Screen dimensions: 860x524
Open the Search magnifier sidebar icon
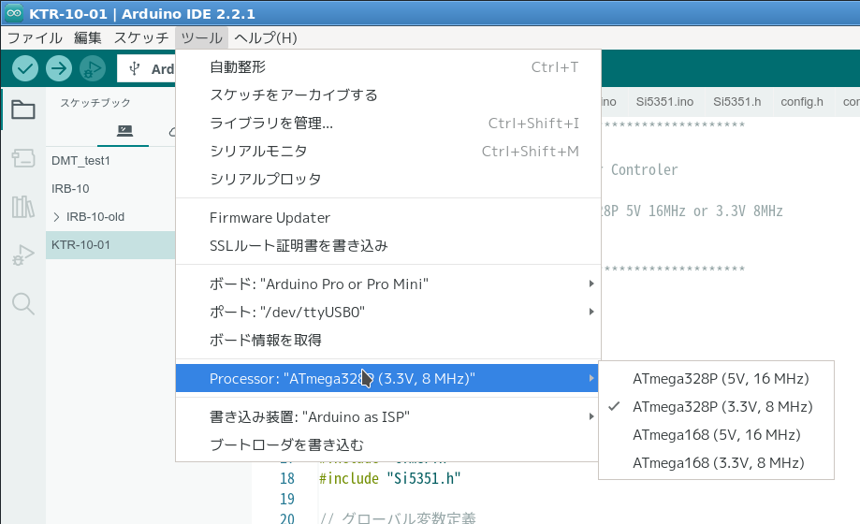tap(23, 303)
